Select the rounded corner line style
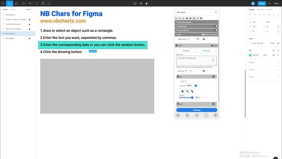The height and width of the screenshot is (159, 282). pos(187,91)
